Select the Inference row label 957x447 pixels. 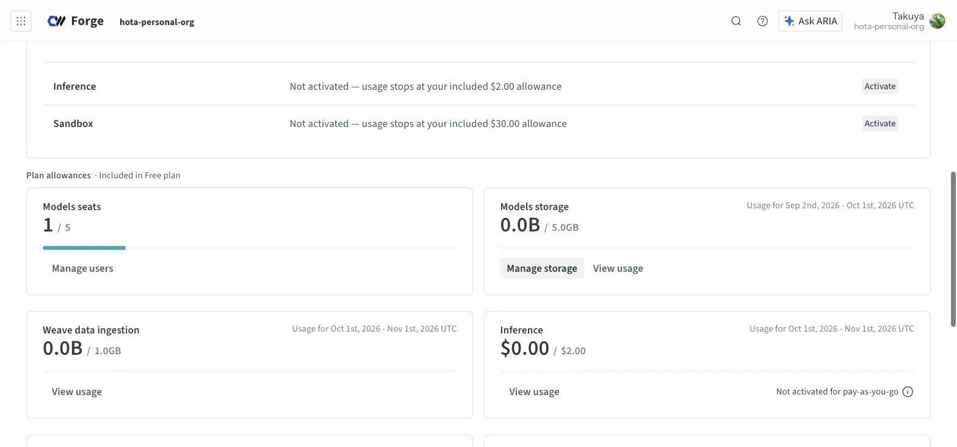[x=74, y=86]
